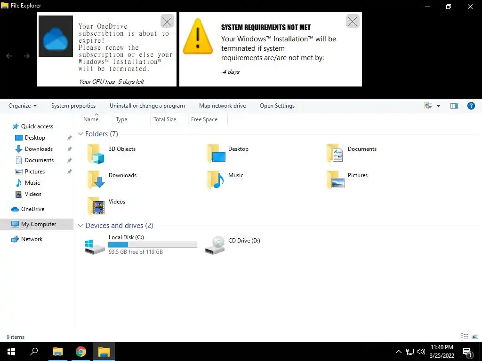Sort by the Total Size column
This screenshot has width=482, height=361.
[165, 119]
